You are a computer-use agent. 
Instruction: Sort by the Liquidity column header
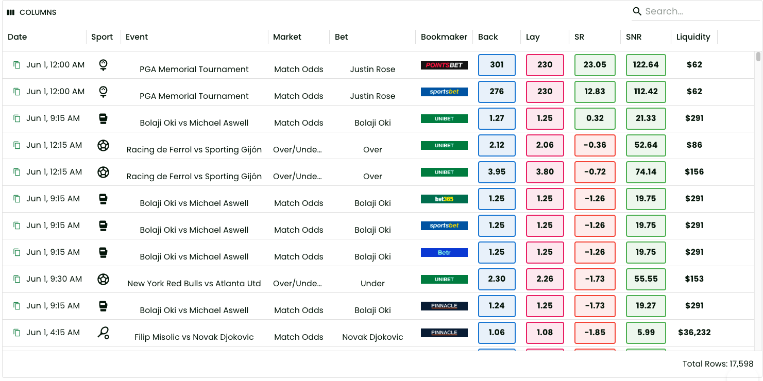693,37
